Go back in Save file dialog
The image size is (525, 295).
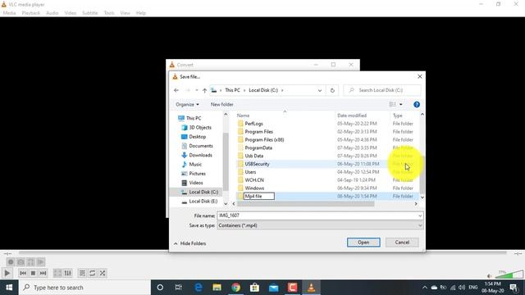[x=176, y=90]
